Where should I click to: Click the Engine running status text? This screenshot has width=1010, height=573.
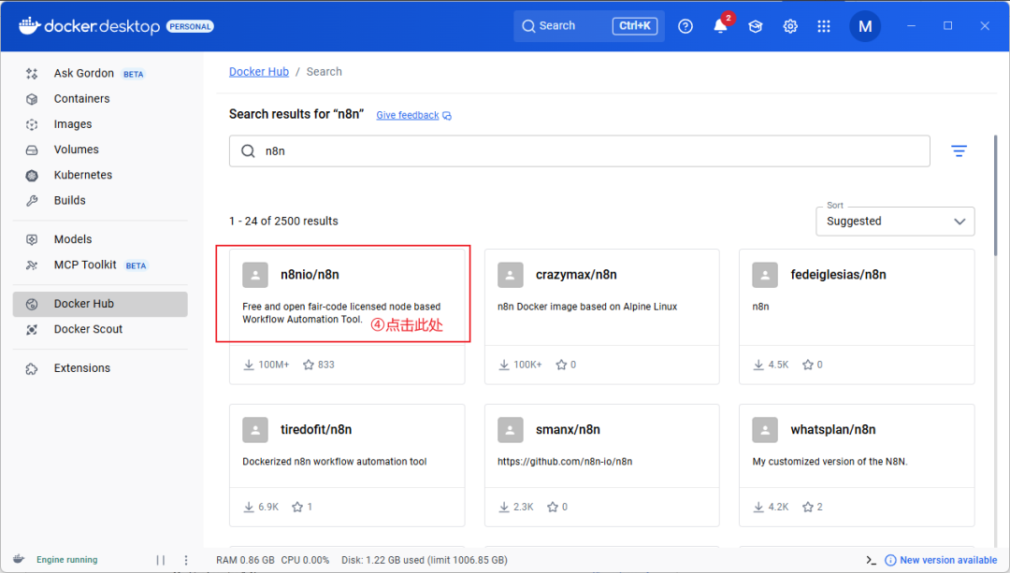[67, 560]
